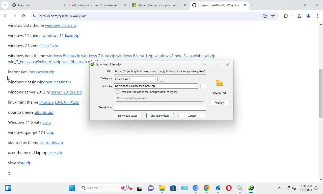Switch to setupconsumerc2rolw.exe tab
The width and height of the screenshot is (323, 194).
tap(98, 5)
